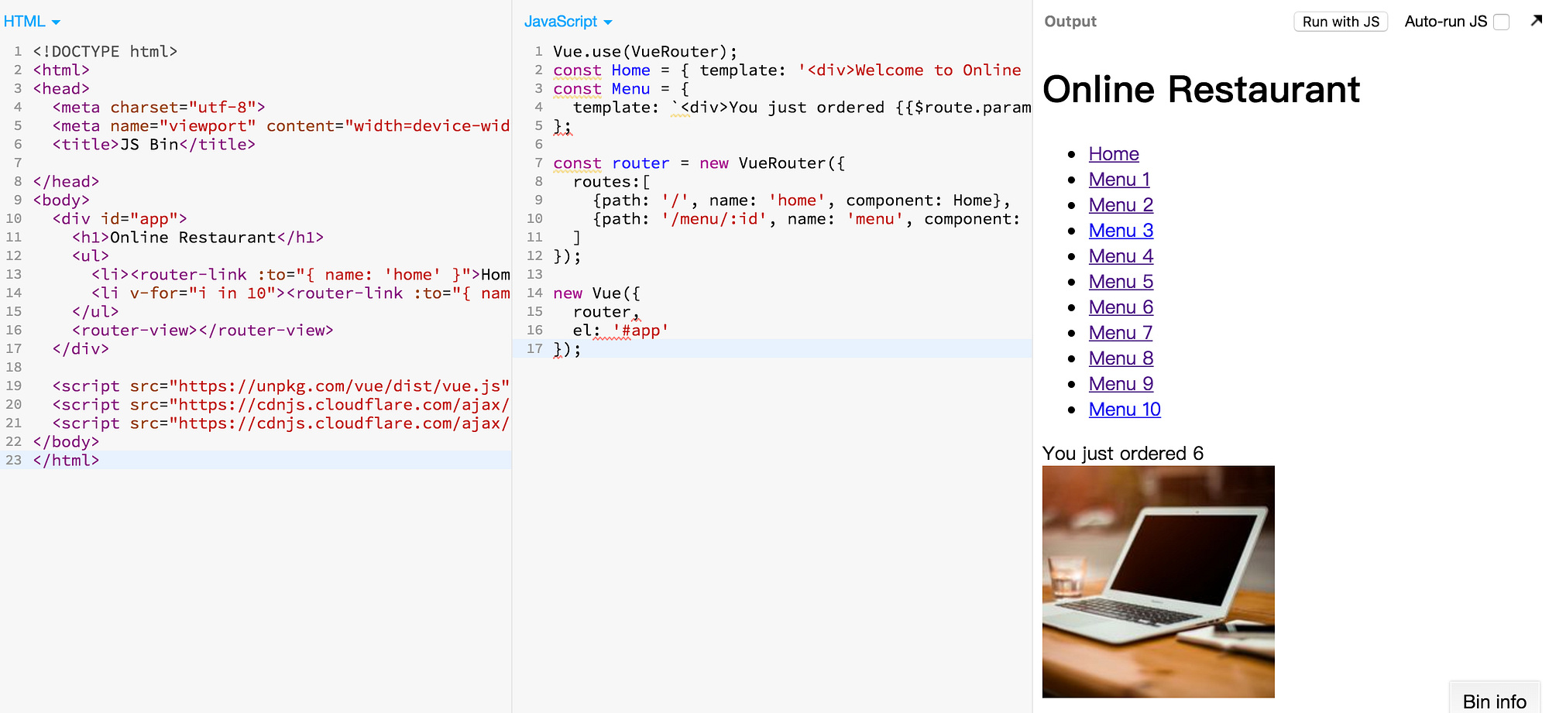The height and width of the screenshot is (713, 1549).
Task: Open the Menu 5 link
Action: pyautogui.click(x=1121, y=281)
